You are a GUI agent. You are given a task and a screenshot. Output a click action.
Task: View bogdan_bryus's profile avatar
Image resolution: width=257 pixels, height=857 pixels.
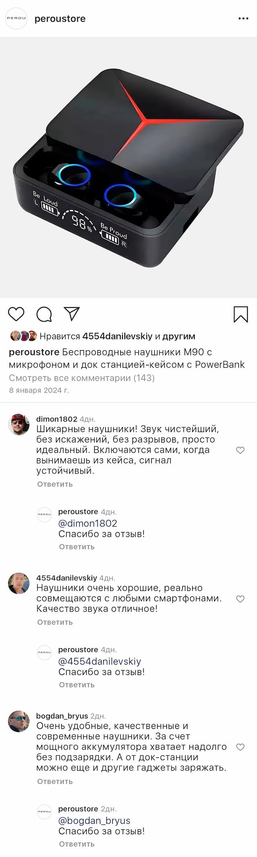19,721
